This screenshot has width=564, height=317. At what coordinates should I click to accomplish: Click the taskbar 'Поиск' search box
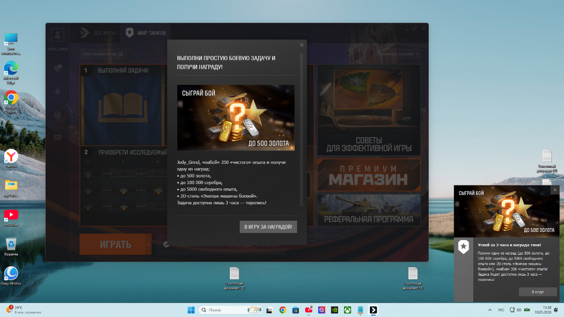[230, 310]
